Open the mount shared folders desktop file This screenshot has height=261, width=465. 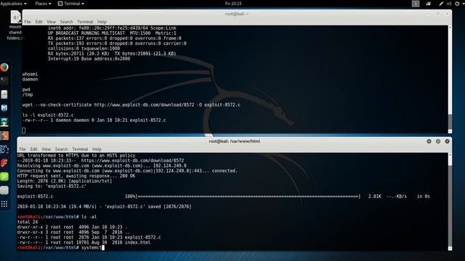(15, 25)
